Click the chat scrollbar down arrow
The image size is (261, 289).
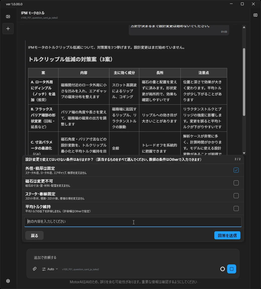point(244,153)
